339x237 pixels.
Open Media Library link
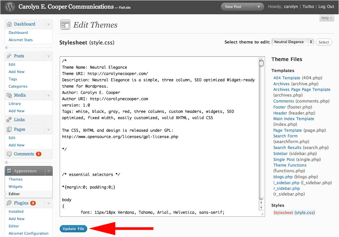pos(15,104)
